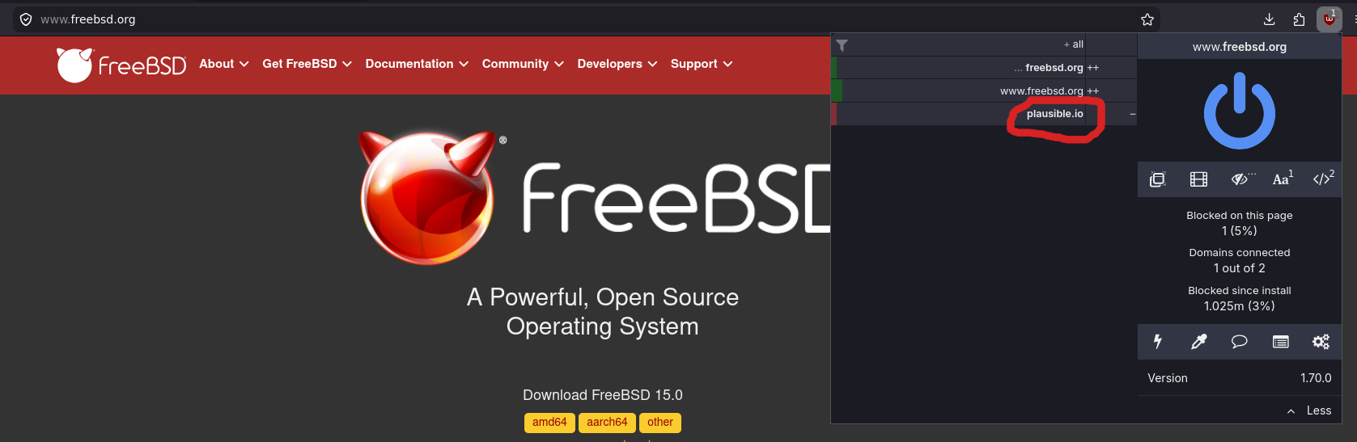Download the aarch64 FreeBSD build
This screenshot has width=1357, height=442.
(x=607, y=423)
